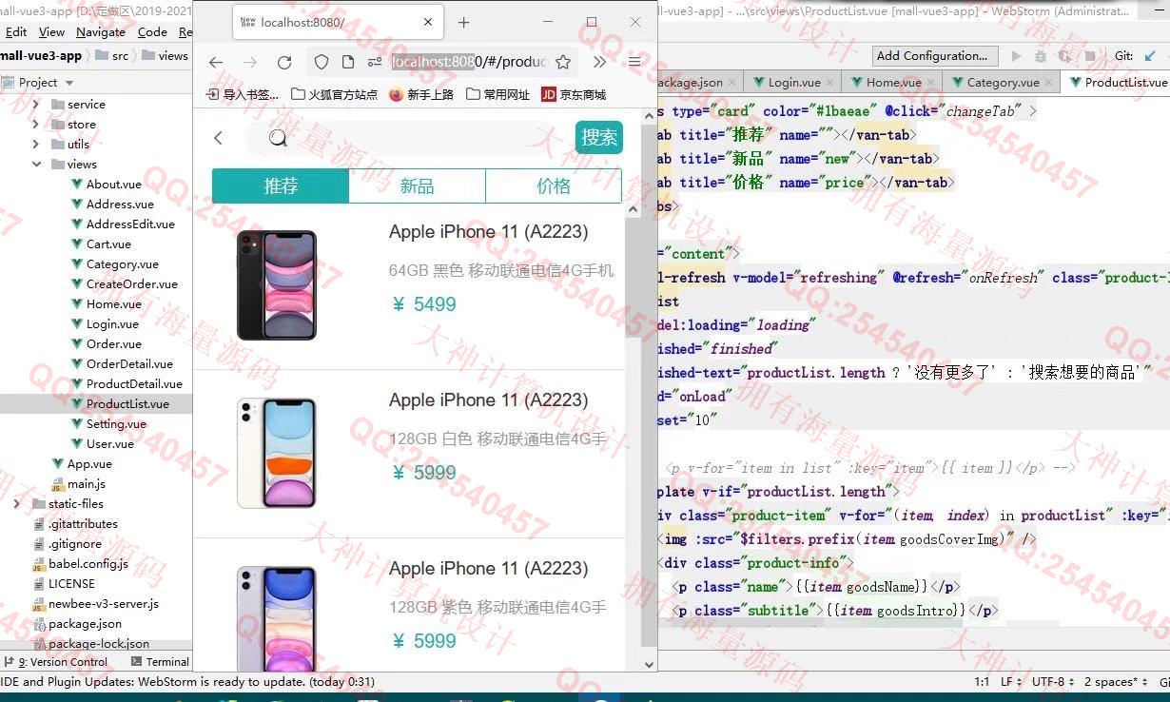The image size is (1170, 702).
Task: Open the JD 京东商城 bookmark
Action: pos(574,94)
